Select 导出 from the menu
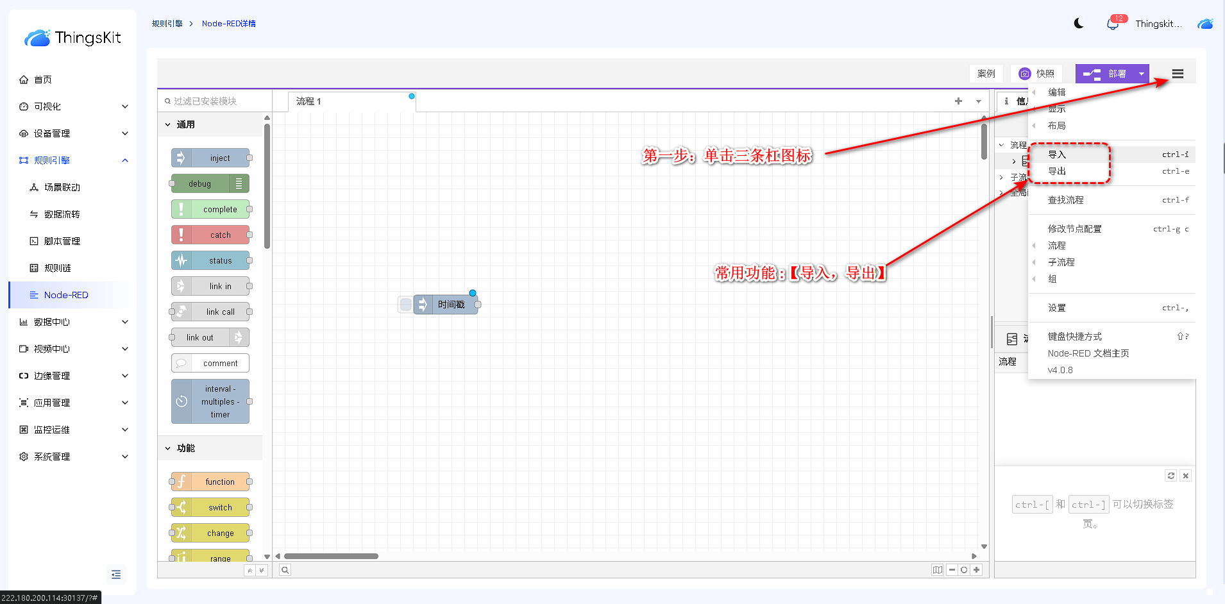The image size is (1225, 604). (x=1057, y=171)
